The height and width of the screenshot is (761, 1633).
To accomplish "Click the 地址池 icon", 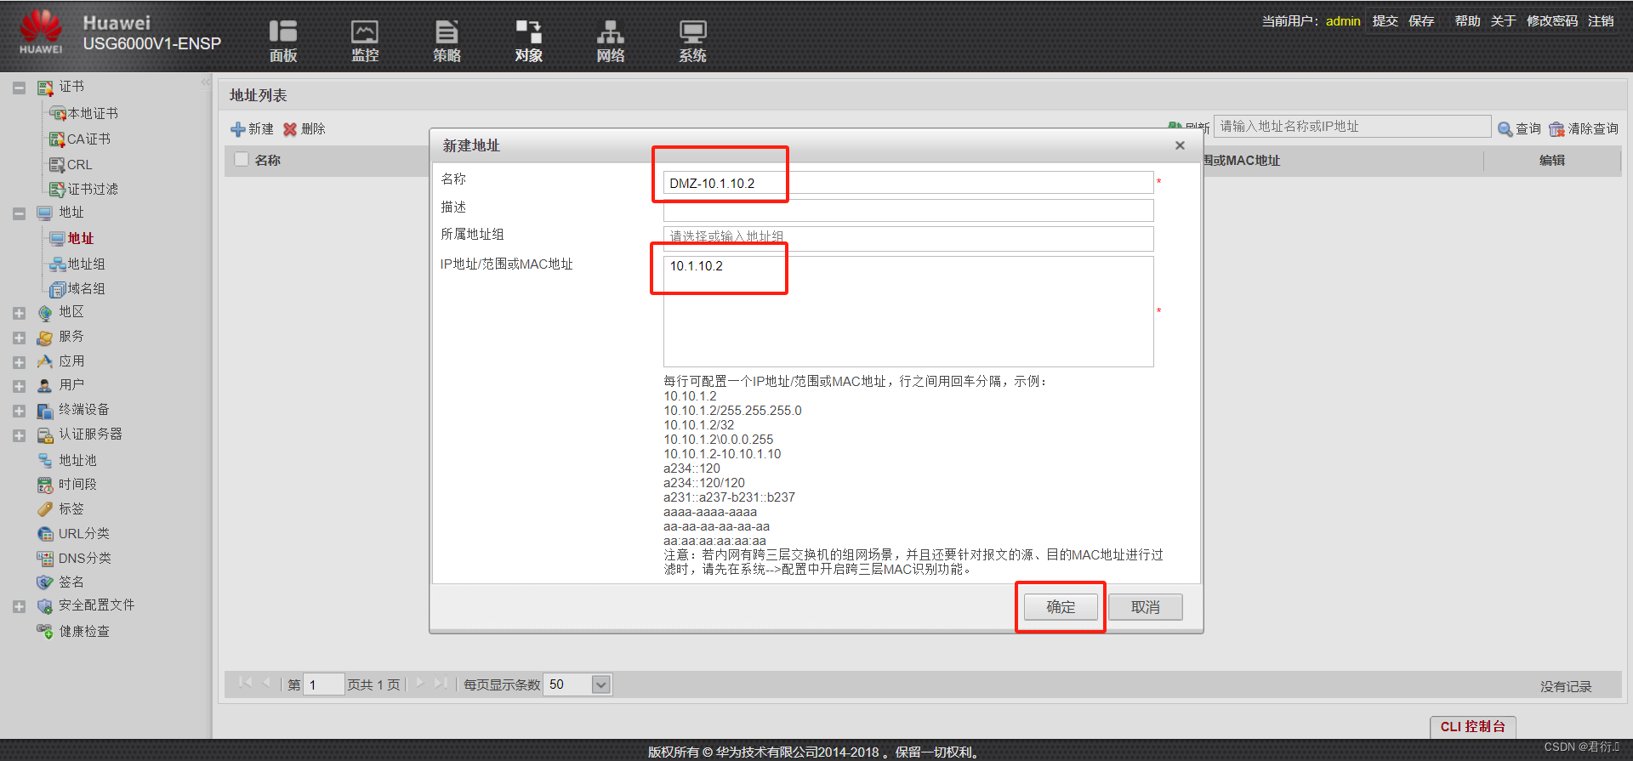I will click(x=45, y=460).
